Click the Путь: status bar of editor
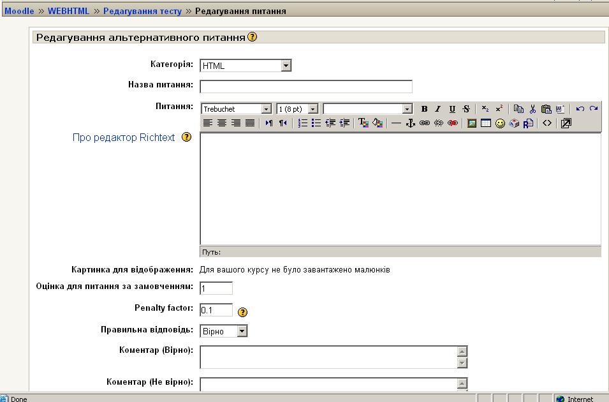This screenshot has height=402, width=609. point(400,251)
